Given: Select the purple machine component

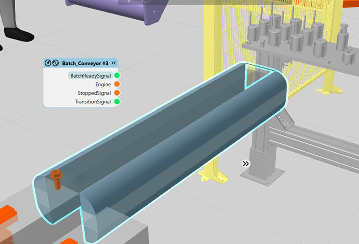Looking at the screenshot, I should (x=119, y=10).
